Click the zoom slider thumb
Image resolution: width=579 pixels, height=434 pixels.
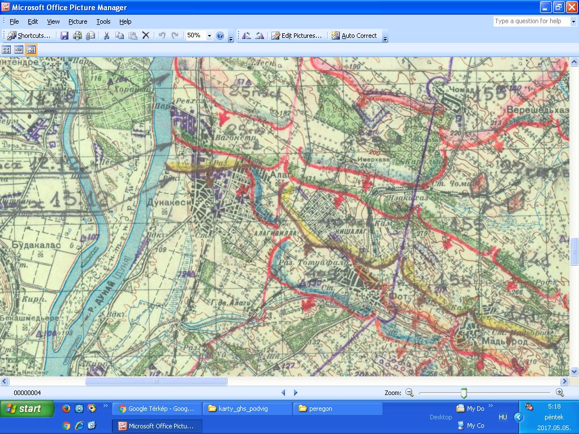click(464, 393)
